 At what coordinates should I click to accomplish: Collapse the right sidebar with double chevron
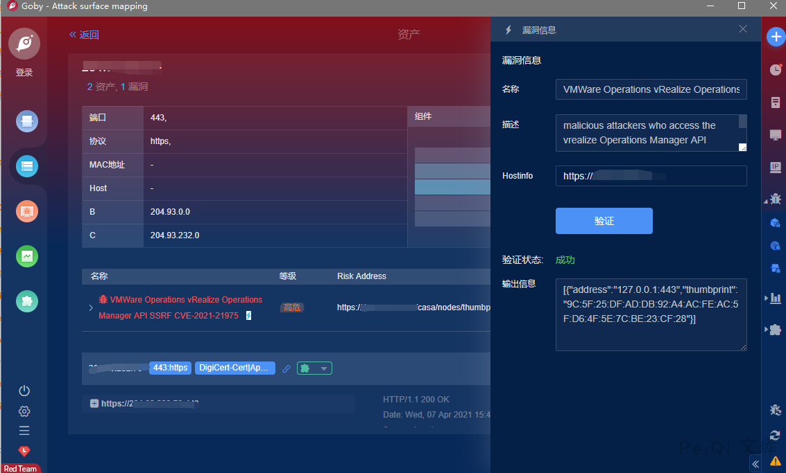click(x=755, y=464)
